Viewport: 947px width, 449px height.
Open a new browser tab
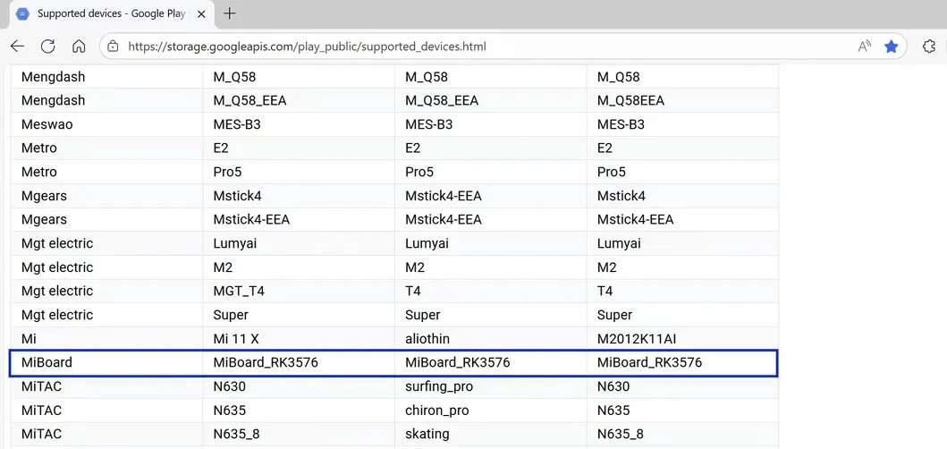click(230, 13)
